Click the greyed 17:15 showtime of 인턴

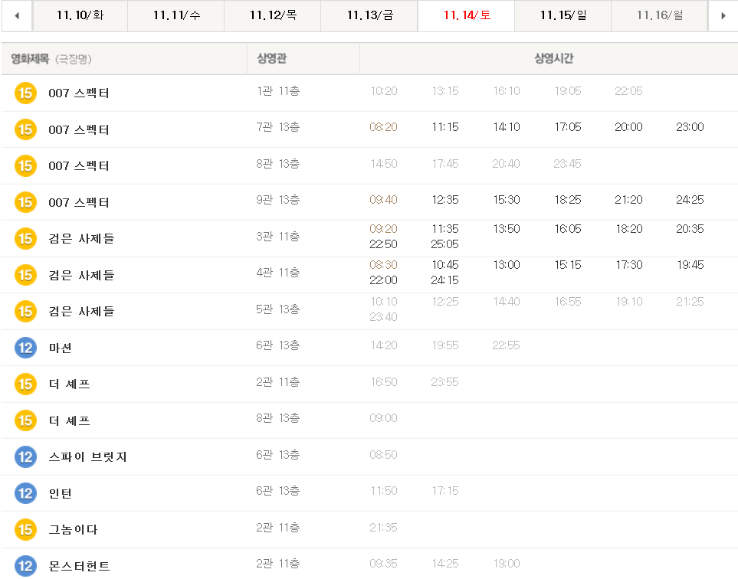pos(445,491)
